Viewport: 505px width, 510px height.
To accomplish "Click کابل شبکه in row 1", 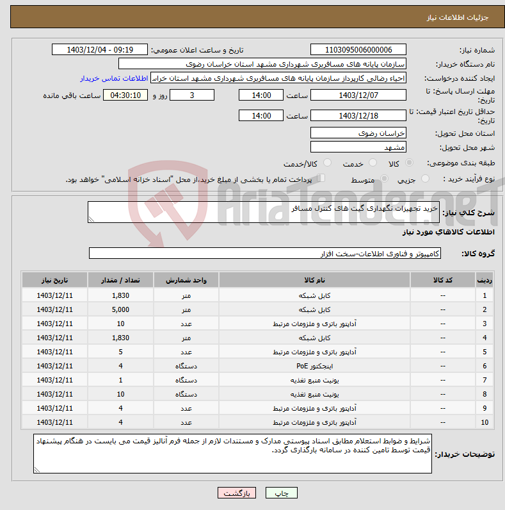I will pos(314,295).
